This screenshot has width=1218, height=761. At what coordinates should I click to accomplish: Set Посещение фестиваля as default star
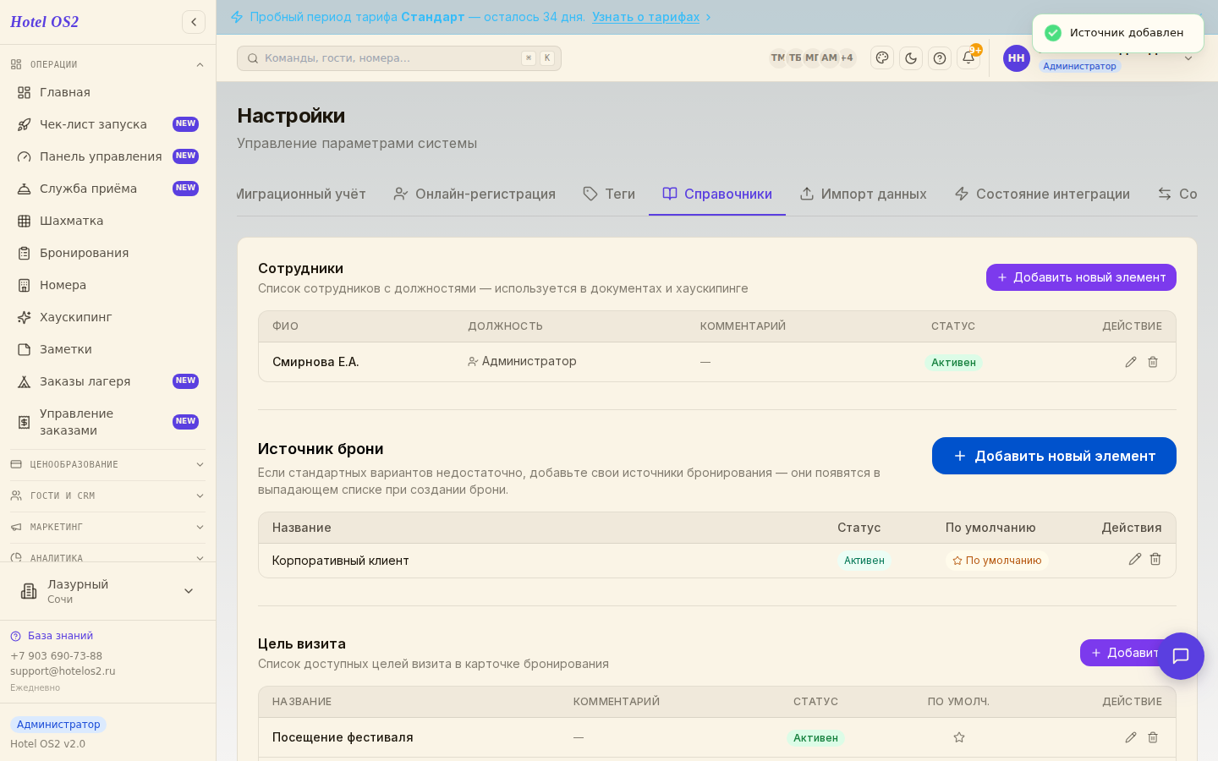pyautogui.click(x=959, y=737)
